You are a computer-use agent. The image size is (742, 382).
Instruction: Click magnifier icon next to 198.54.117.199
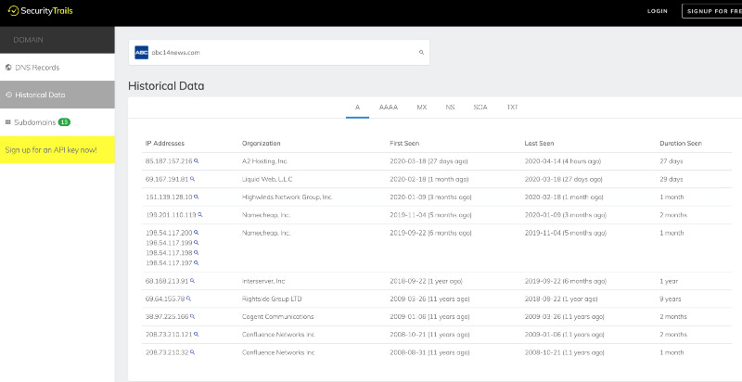pos(197,243)
